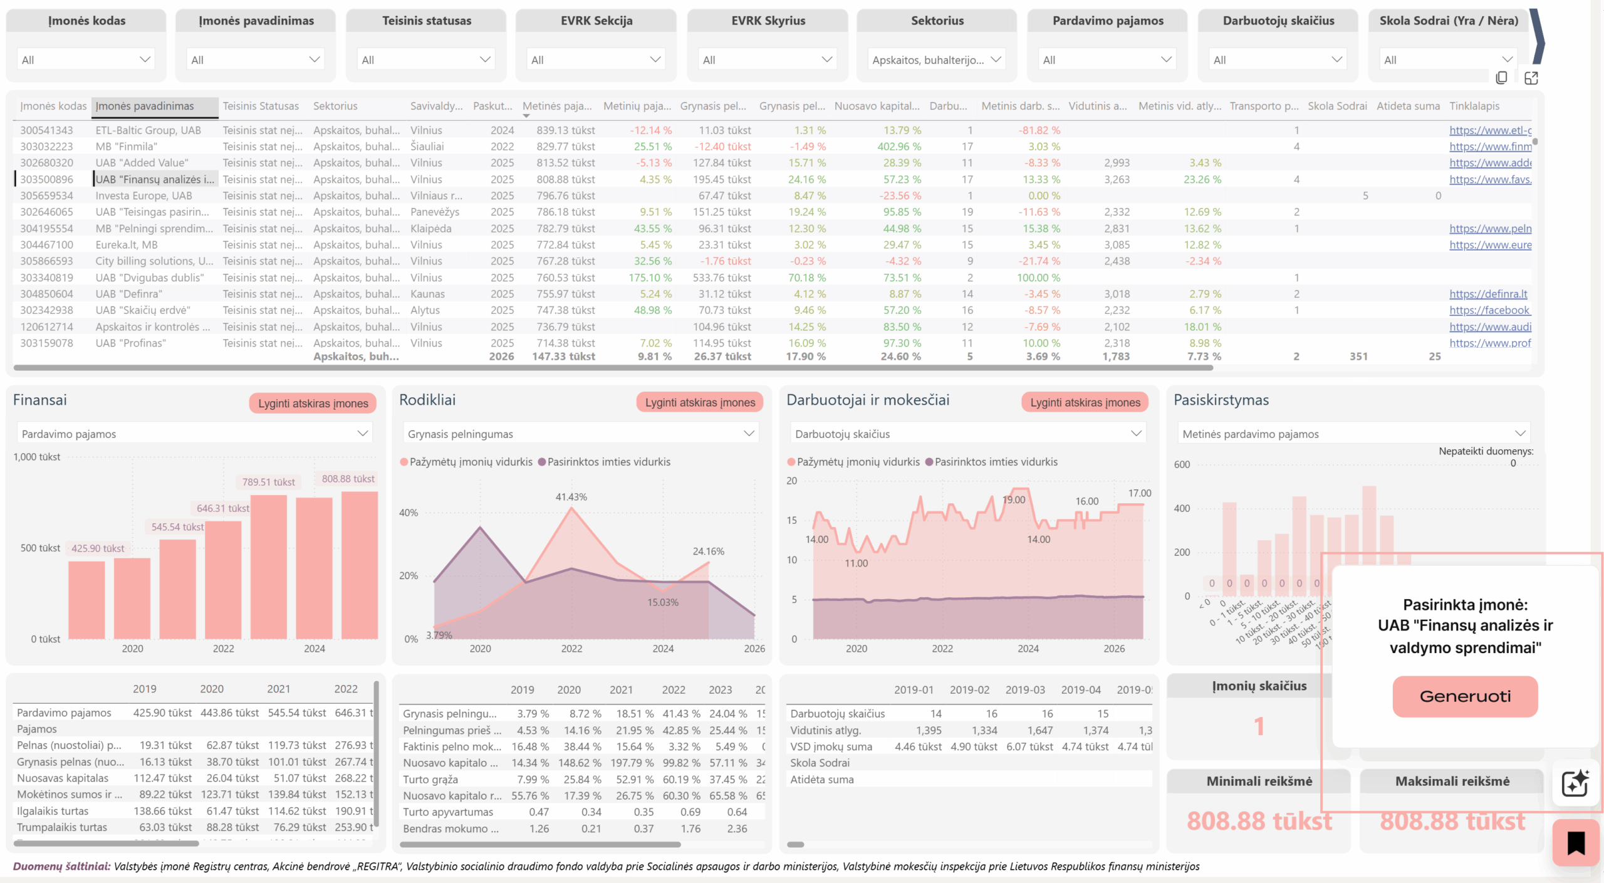Click sort arrow under Metinės paja... column
This screenshot has height=883, width=1604.
pos(526,116)
